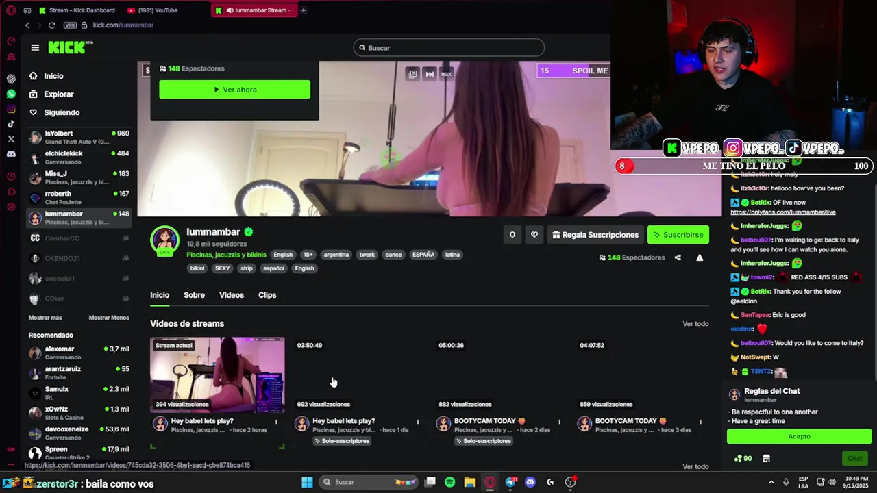Open recommended channel xOwNz
Viewport: 877px width, 493px height.
pos(79,412)
